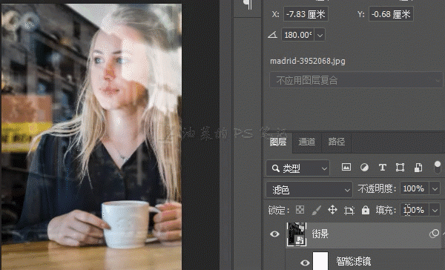Open the rotation angle dropdown arrow
Screen dimensions: 445x270
(x=320, y=35)
